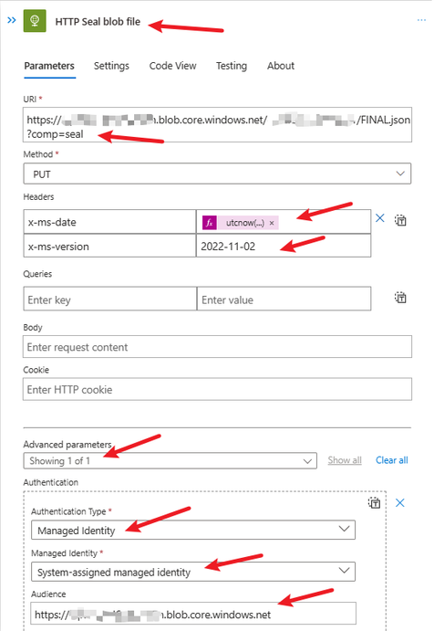
Task: Open the ellipsis more options menu
Action: [421, 20]
